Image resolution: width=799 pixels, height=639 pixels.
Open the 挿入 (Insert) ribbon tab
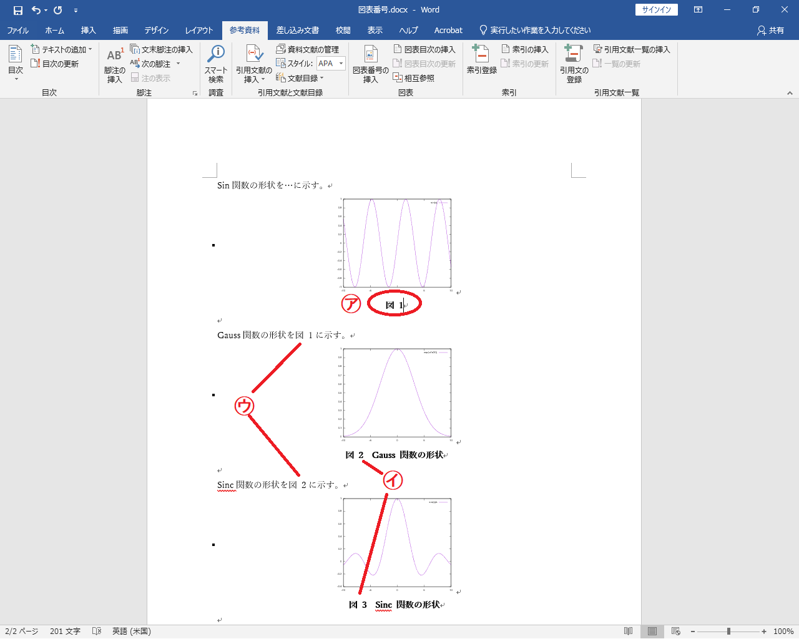[x=88, y=30]
